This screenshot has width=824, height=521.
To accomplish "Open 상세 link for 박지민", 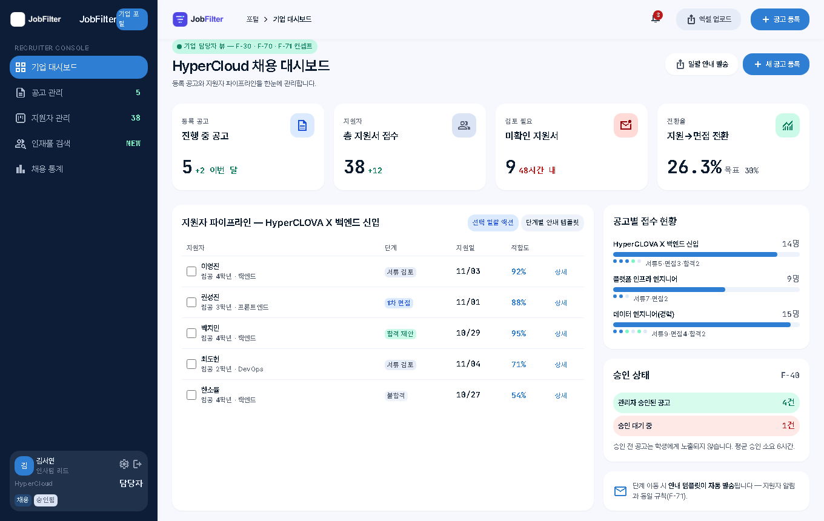I will coord(561,334).
